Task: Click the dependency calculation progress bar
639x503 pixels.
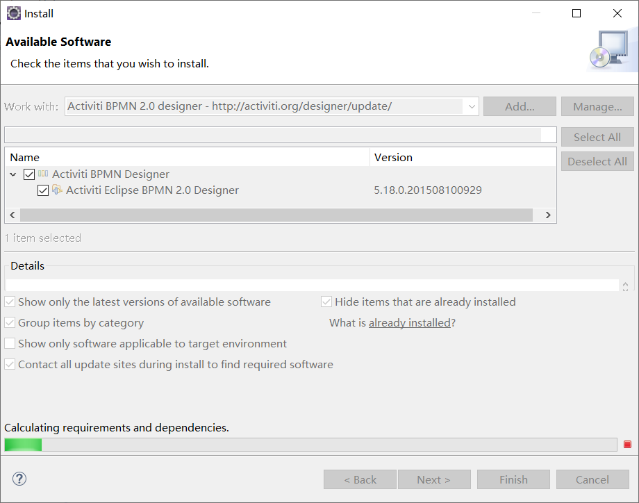Action: (x=310, y=445)
